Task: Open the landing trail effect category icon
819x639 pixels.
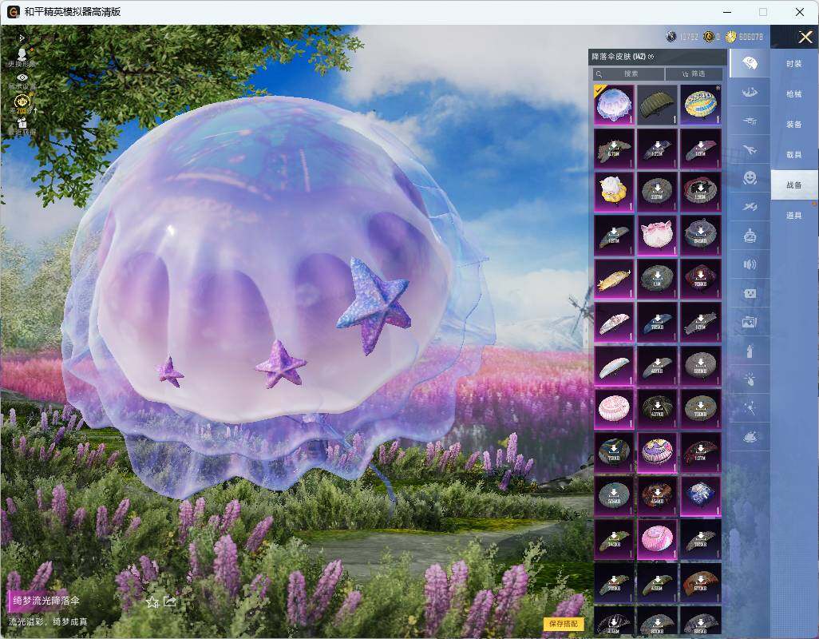Action: click(x=750, y=93)
